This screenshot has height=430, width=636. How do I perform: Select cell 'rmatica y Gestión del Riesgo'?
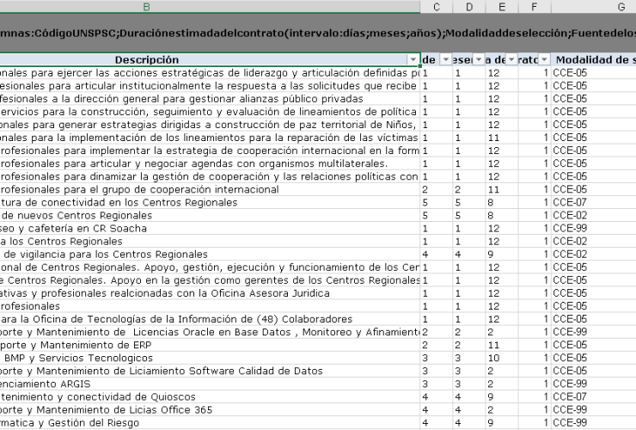click(210, 423)
